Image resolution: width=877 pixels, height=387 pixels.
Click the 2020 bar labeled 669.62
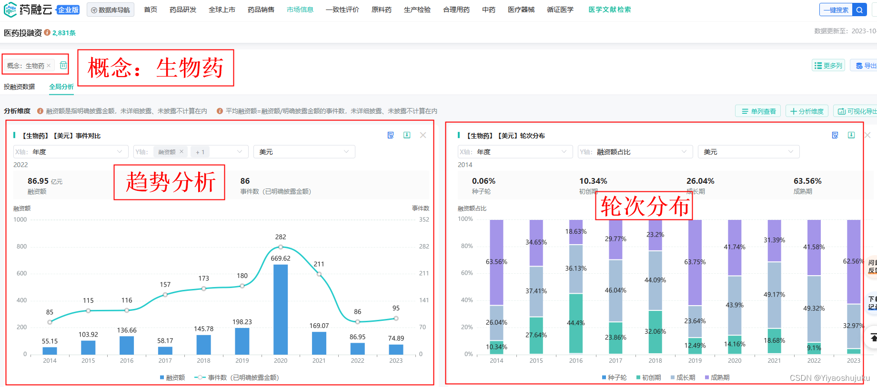(281, 309)
